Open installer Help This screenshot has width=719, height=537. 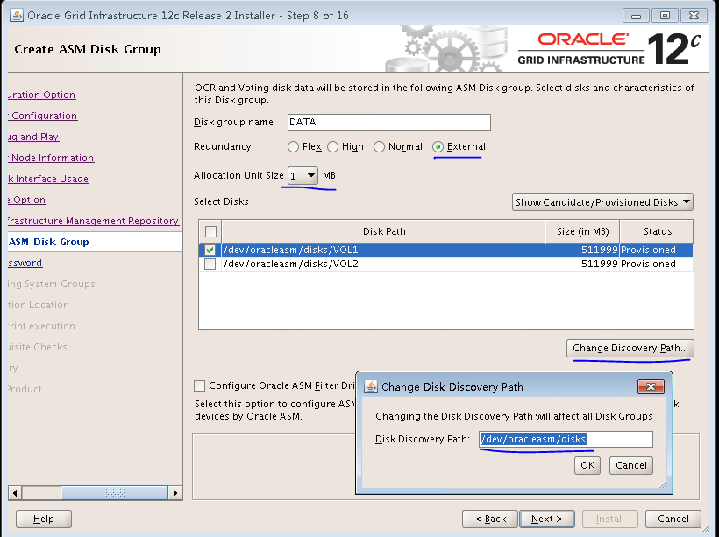(44, 519)
